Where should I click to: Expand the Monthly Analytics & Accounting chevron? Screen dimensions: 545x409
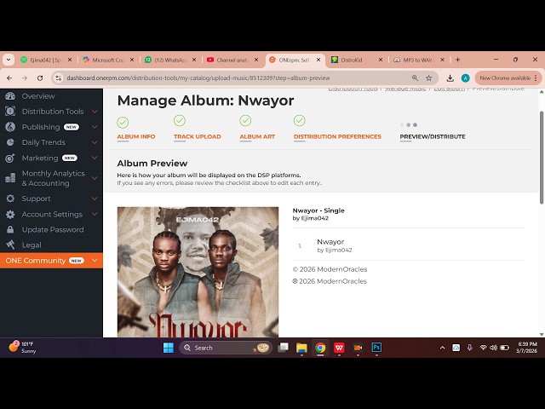[95, 178]
